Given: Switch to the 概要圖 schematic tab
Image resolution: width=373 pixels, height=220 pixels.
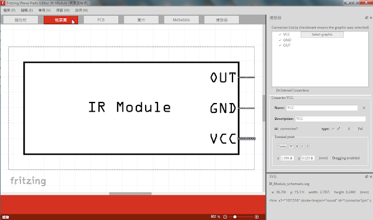Looking at the screenshot, I should click(61, 20).
